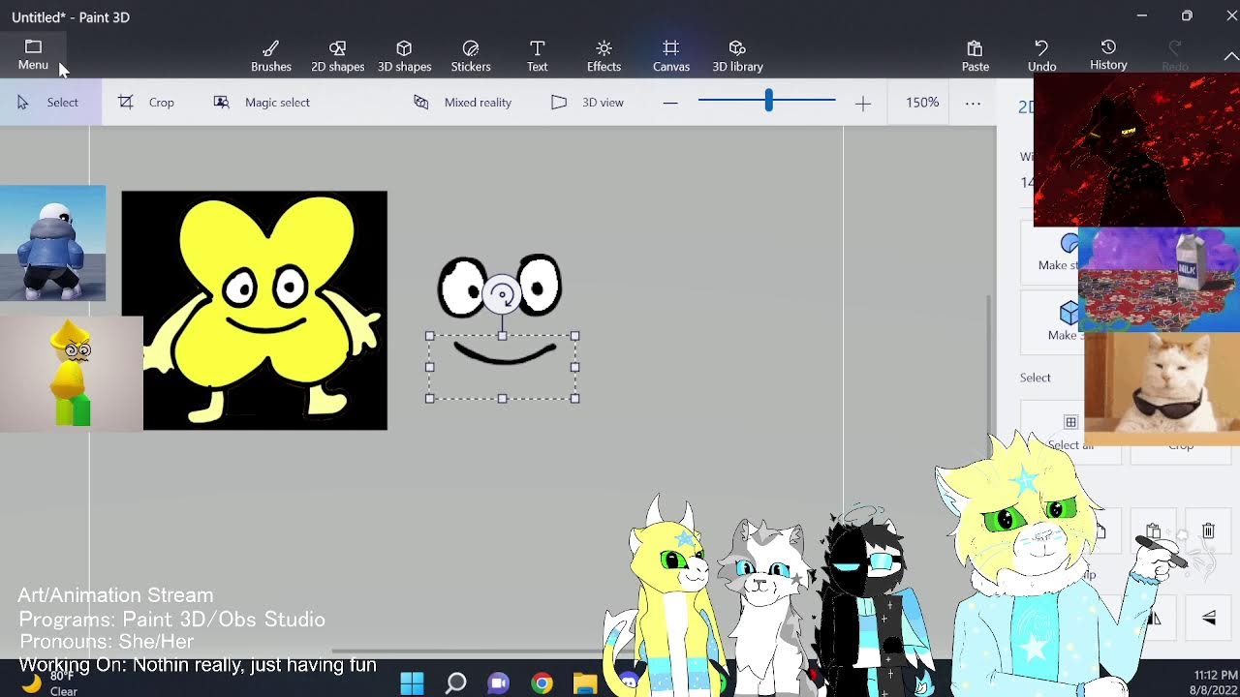This screenshot has height=697, width=1240.
Task: Open the three-dots more options menu
Action: pyautogui.click(x=973, y=103)
